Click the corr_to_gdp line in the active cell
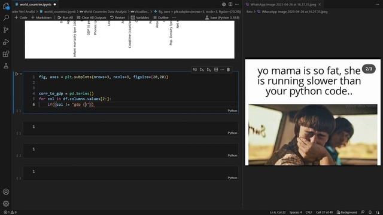 (66, 93)
